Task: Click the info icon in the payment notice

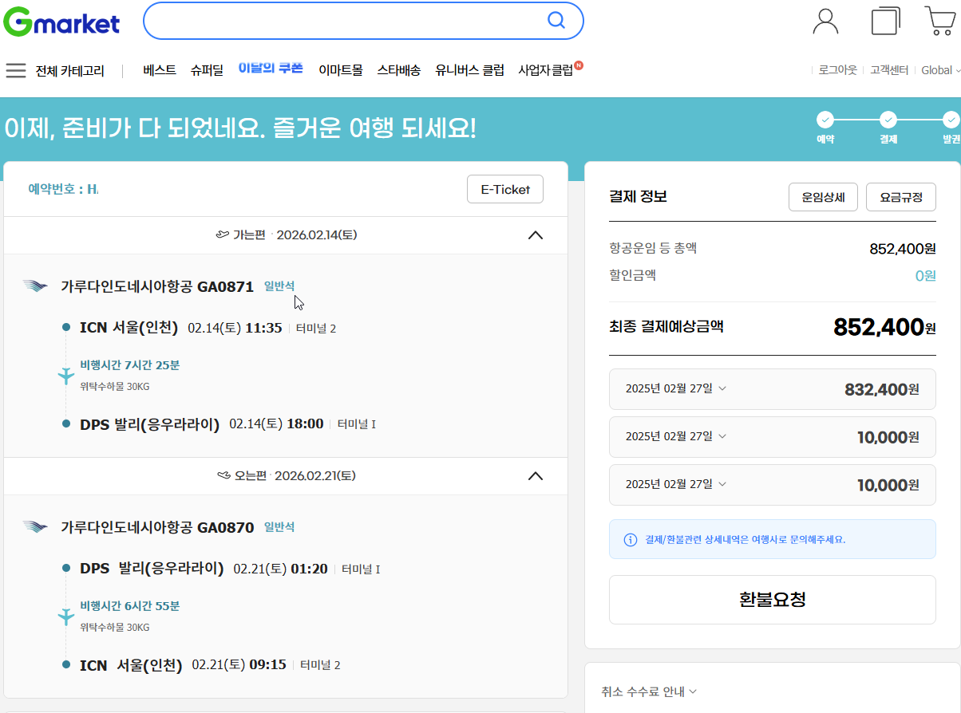Action: coord(630,539)
